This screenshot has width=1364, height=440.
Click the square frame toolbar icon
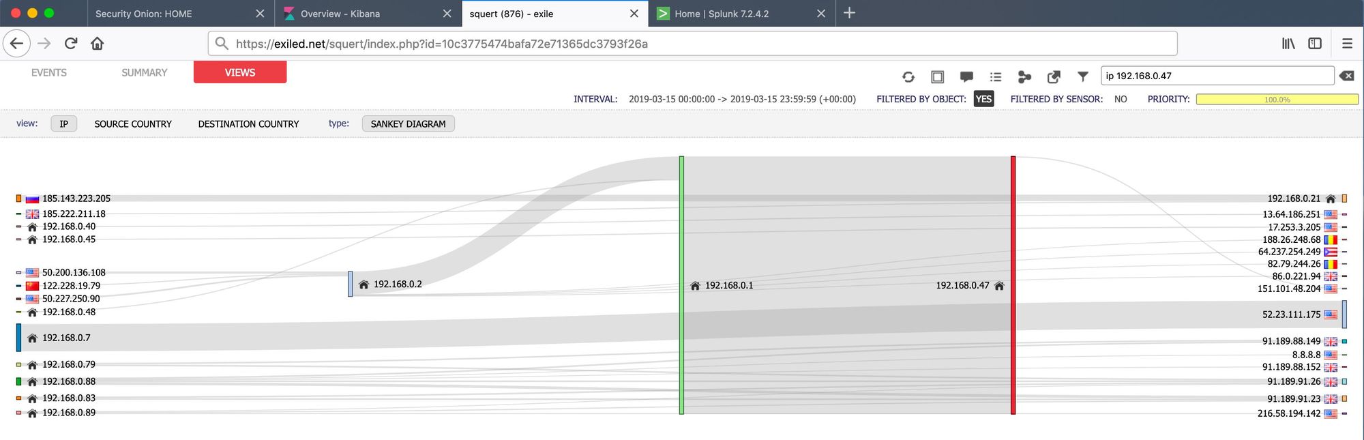[x=937, y=77]
